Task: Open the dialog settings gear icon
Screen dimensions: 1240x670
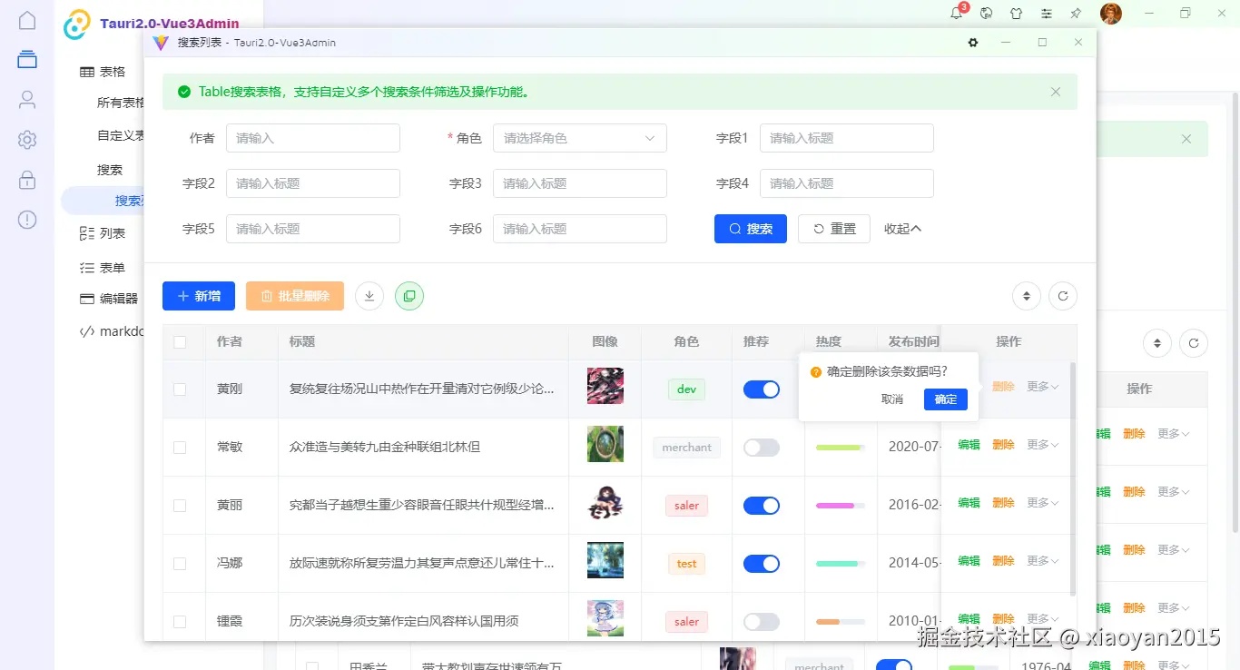Action: 972,42
